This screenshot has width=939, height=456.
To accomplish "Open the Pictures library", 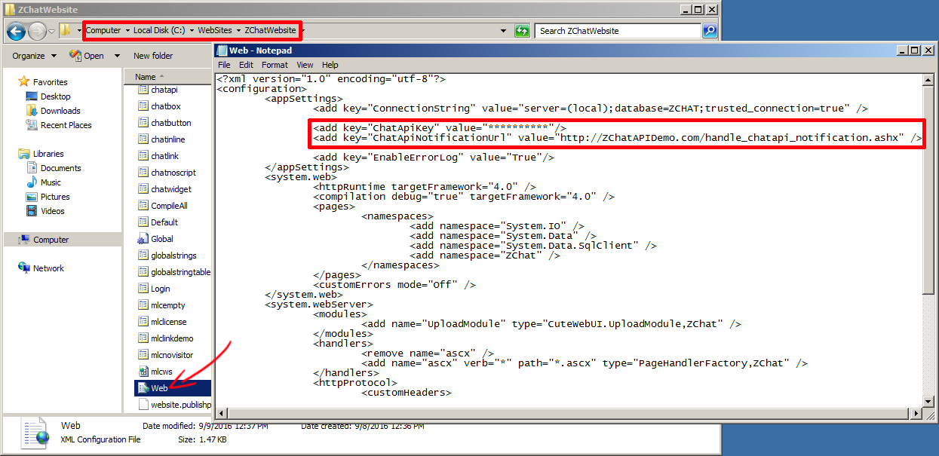I will pyautogui.click(x=55, y=197).
